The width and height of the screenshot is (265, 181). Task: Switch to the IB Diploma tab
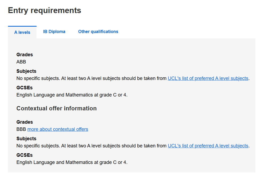(x=54, y=31)
